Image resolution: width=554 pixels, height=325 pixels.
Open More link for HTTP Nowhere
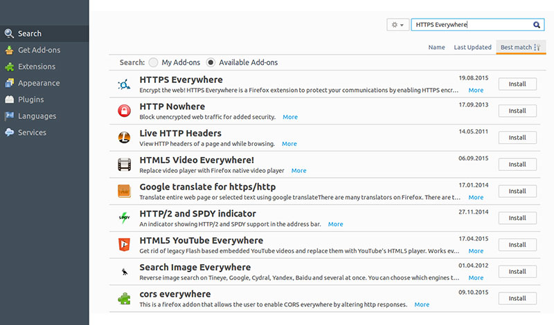[290, 117]
